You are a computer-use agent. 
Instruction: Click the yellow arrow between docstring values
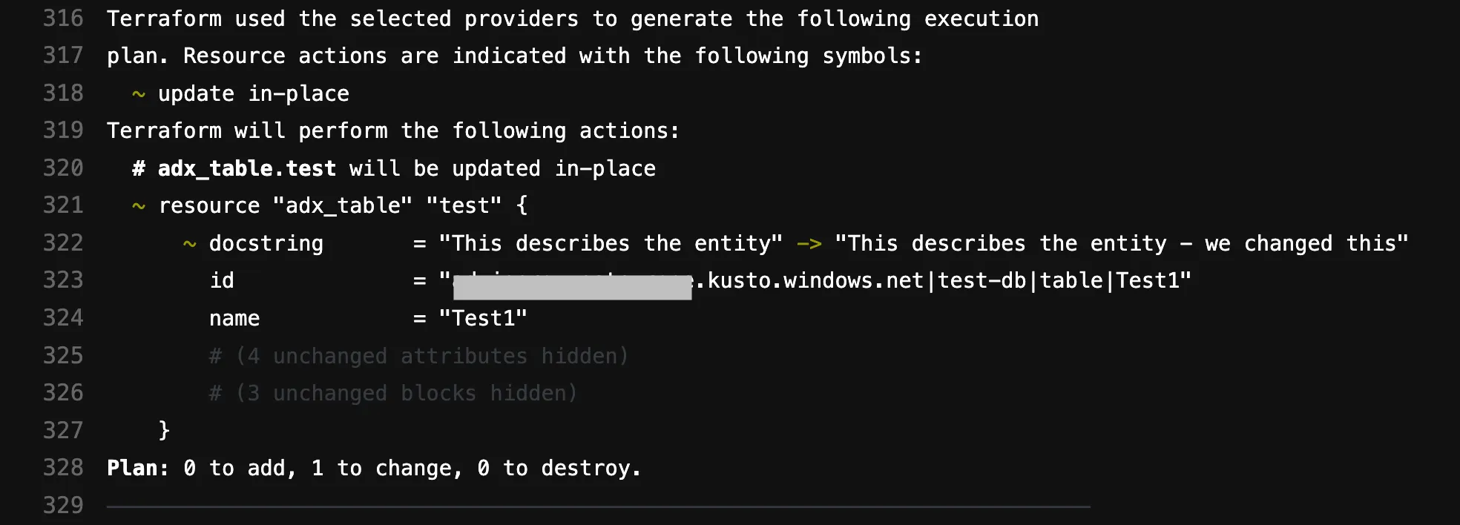(809, 244)
